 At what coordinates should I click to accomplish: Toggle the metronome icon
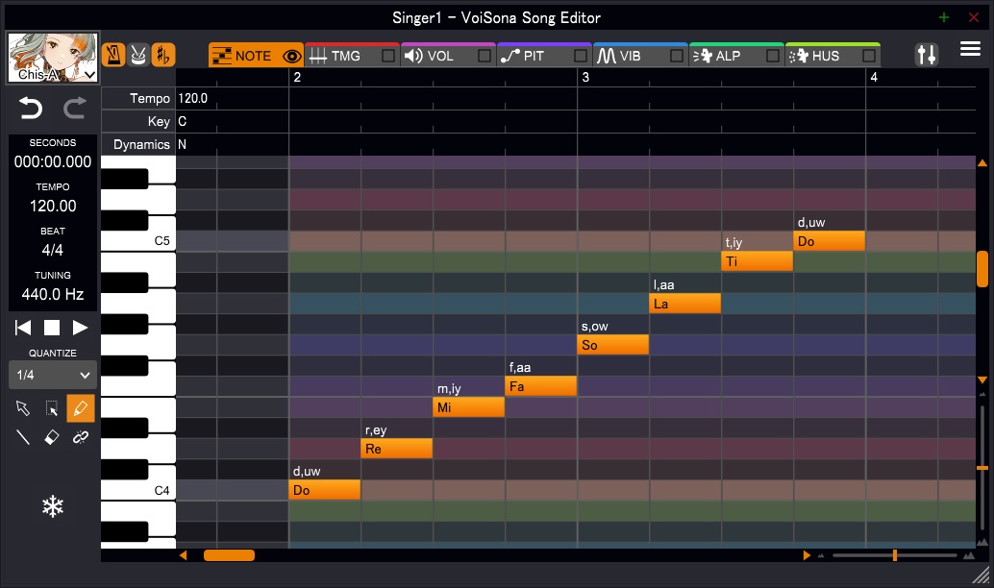click(x=113, y=55)
